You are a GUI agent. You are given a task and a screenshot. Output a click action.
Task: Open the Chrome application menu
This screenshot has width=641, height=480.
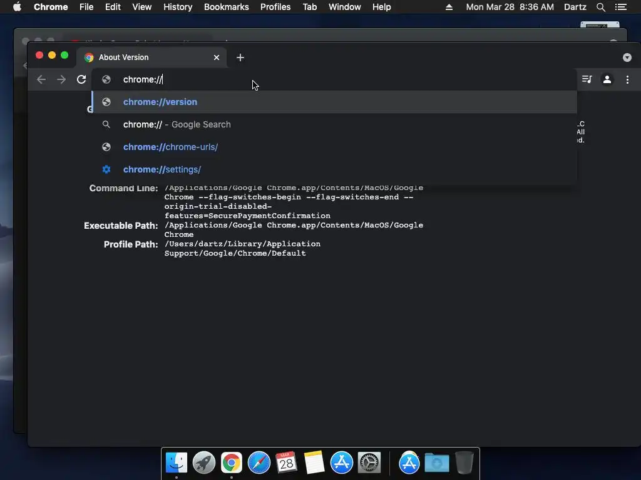point(51,7)
